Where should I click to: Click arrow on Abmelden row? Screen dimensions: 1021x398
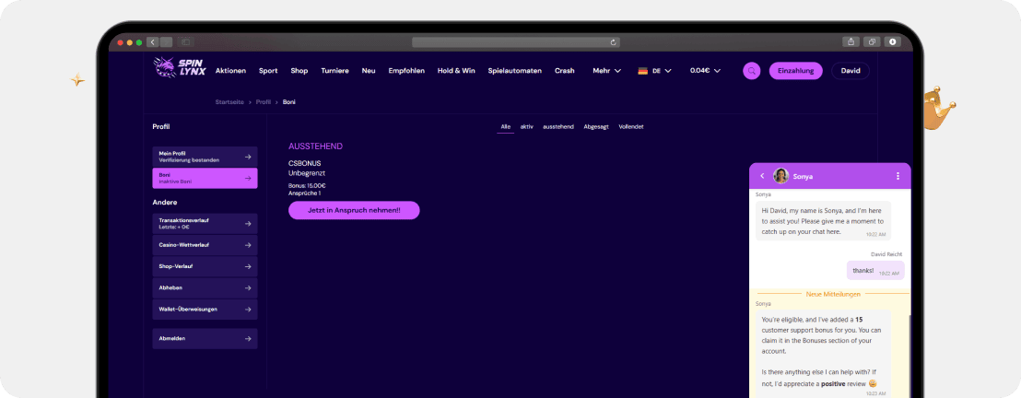pos(248,339)
